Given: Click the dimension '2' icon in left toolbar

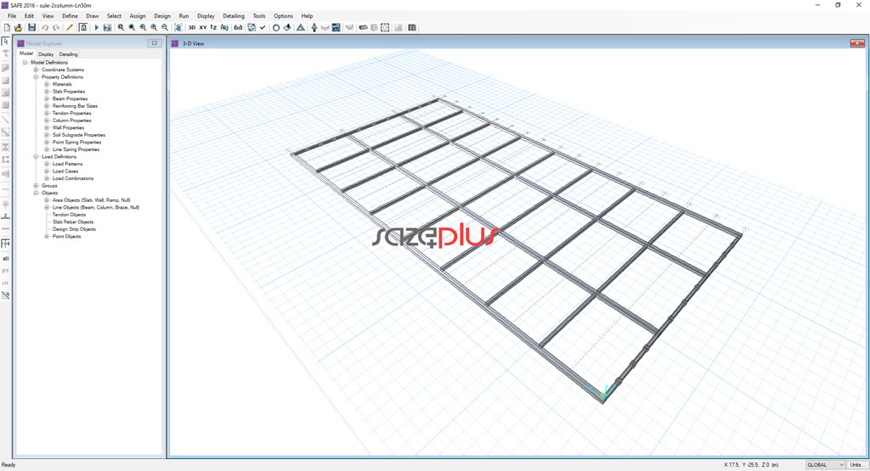Looking at the screenshot, I should [6, 216].
